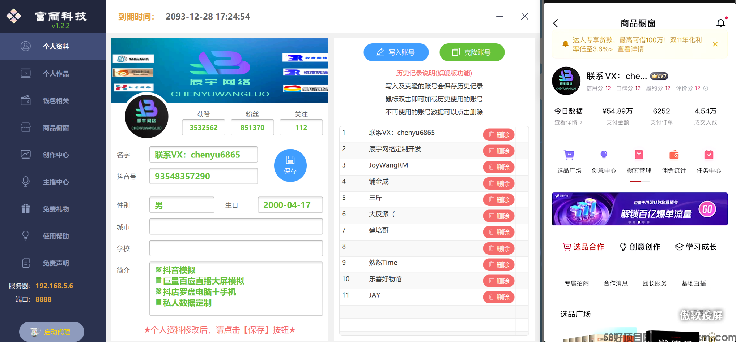This screenshot has width=736, height=342.
Task: Open the 佣金统计 wallet icon
Action: coord(674,155)
